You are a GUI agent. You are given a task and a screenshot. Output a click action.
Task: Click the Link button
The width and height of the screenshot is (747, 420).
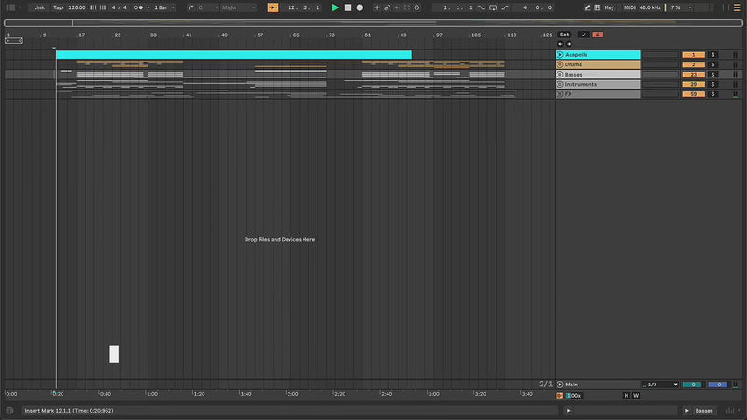[x=39, y=7]
